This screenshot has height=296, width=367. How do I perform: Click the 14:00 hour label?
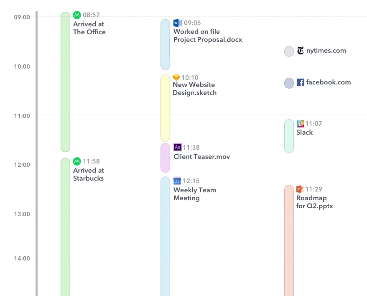point(22,258)
